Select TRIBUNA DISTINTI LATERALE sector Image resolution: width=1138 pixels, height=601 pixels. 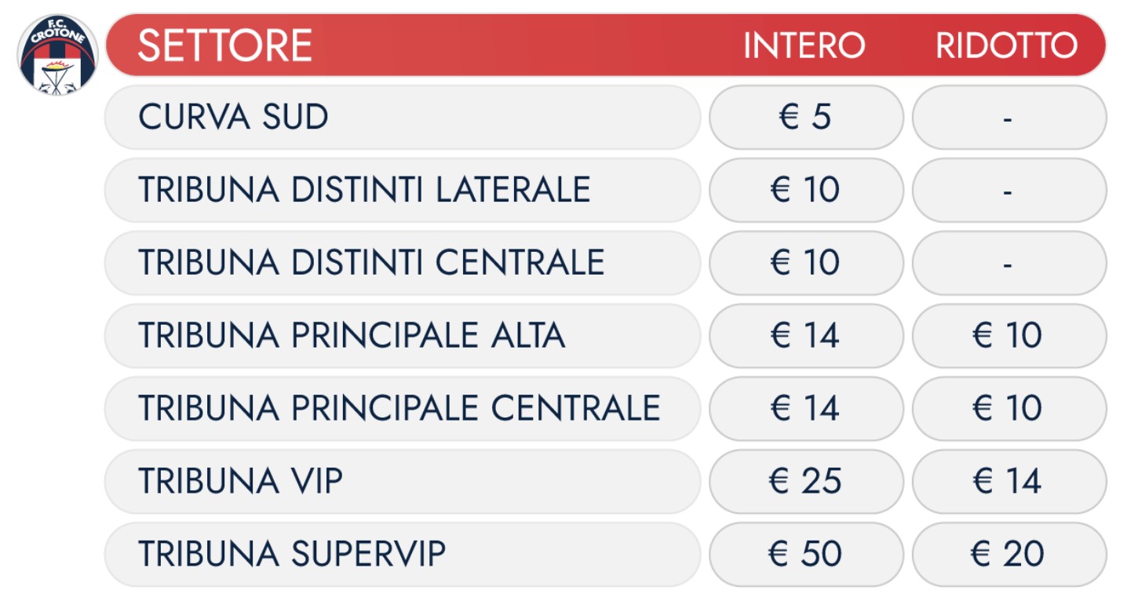[403, 190]
